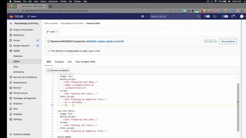Click the 'build_image:' code line
This screenshot has width=246, height=138.
[x=65, y=137]
